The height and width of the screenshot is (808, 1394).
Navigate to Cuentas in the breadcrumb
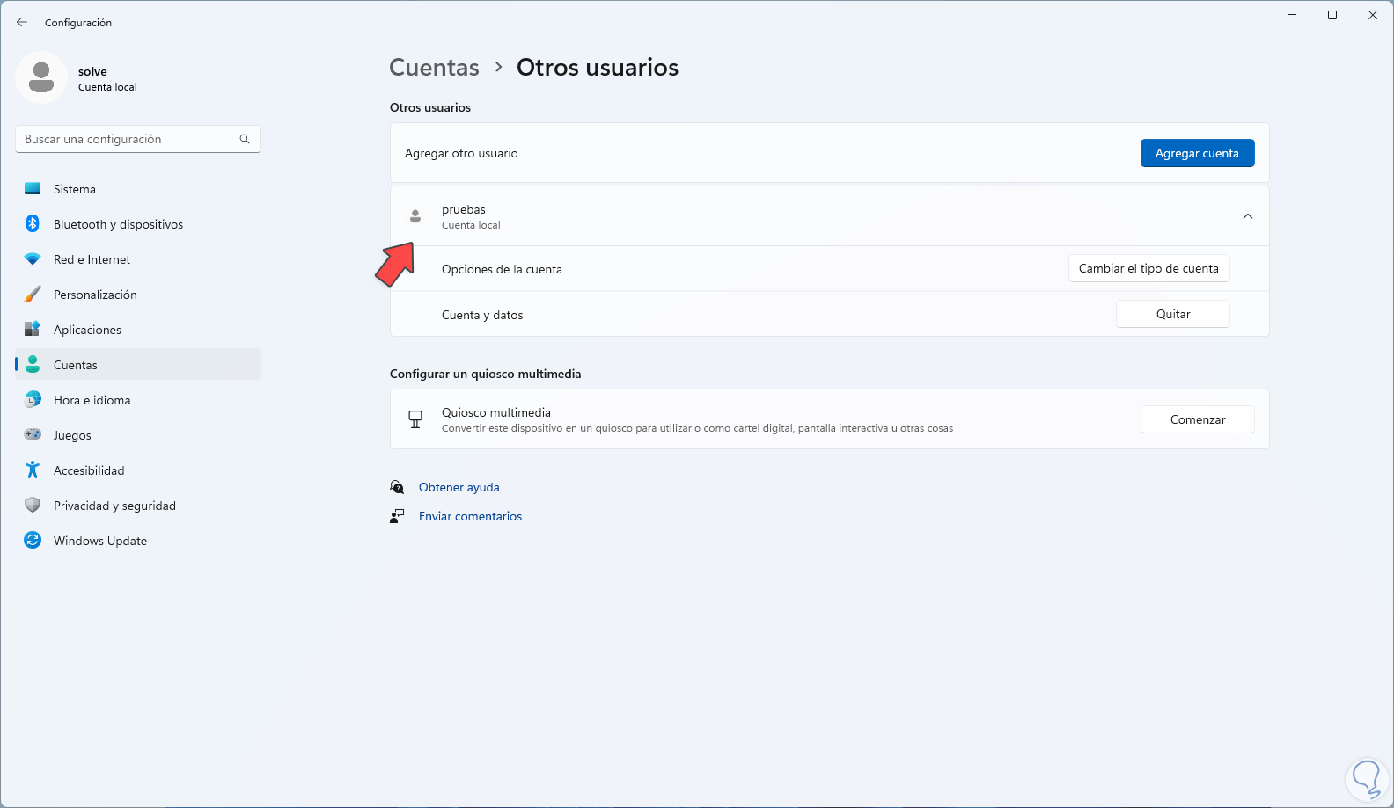click(434, 68)
